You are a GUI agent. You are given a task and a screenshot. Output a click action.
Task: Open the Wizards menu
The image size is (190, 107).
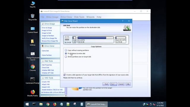click(90, 17)
